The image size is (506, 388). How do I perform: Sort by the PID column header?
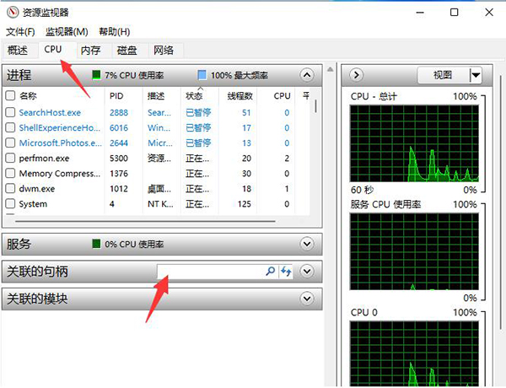point(116,96)
